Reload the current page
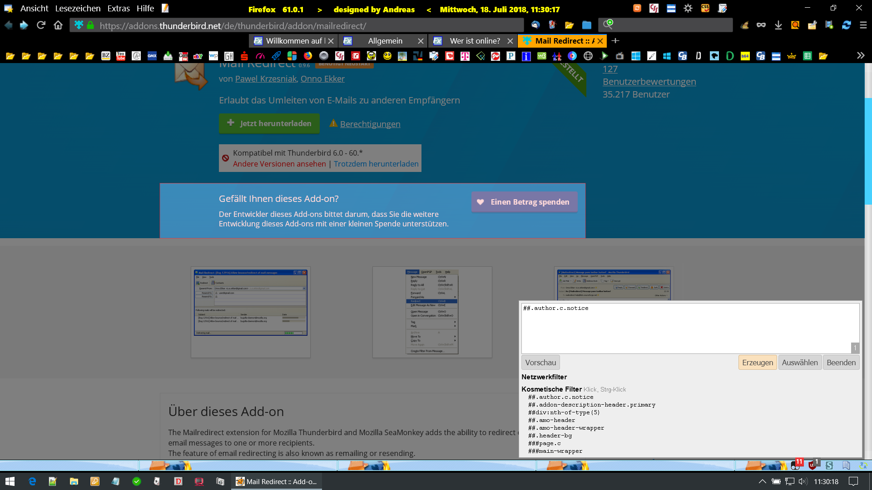Screen dimensions: 872x490 coord(41,25)
